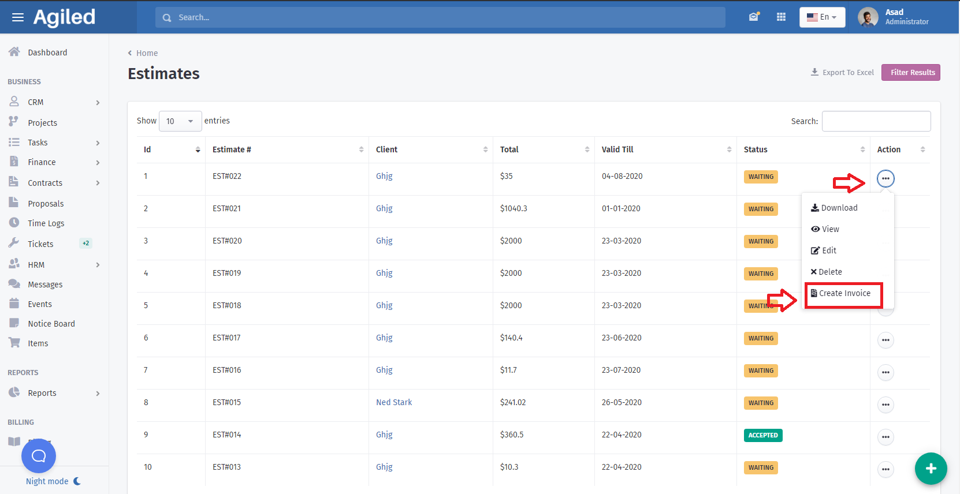Expand the Finance sidebar menu
960x494 pixels.
(55, 162)
